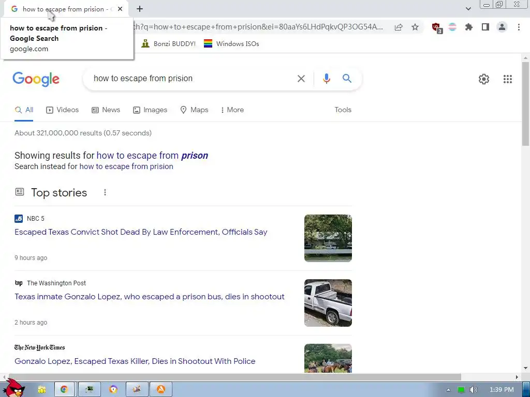Submit query with magnifying glass icon
This screenshot has width=530, height=397.
(347, 79)
